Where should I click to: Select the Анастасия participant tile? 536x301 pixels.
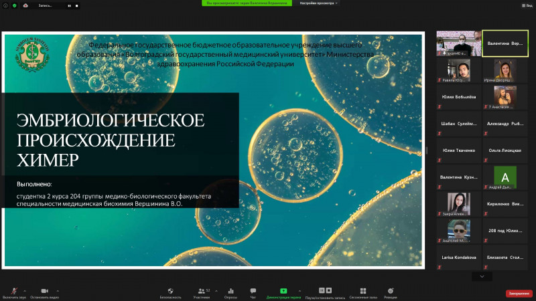505,97
